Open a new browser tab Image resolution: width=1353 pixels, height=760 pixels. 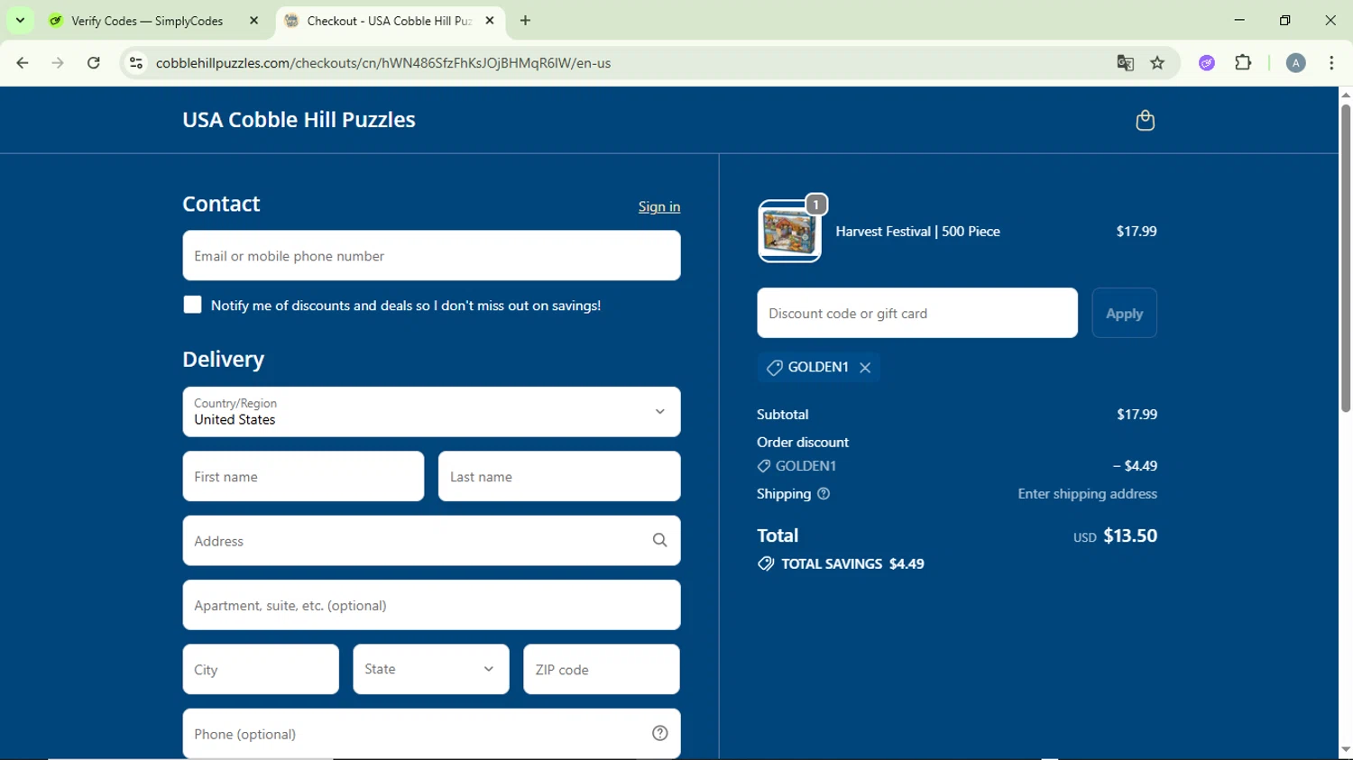point(526,21)
